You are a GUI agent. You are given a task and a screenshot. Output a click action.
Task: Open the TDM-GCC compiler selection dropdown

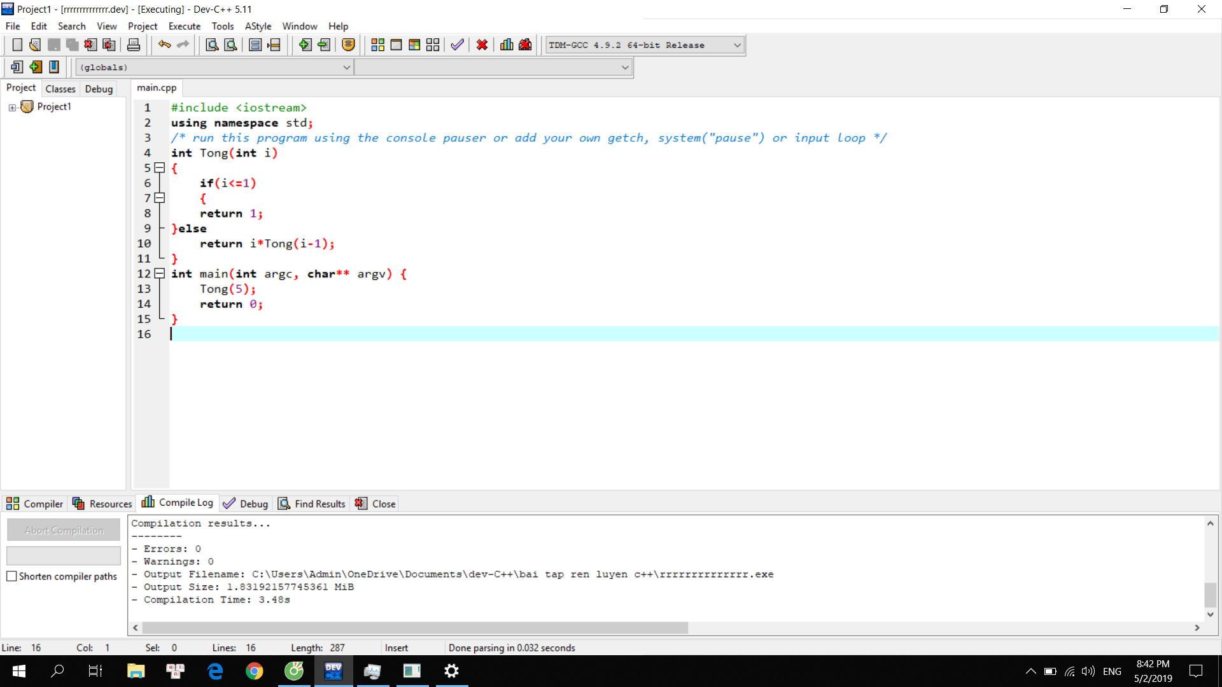[737, 45]
